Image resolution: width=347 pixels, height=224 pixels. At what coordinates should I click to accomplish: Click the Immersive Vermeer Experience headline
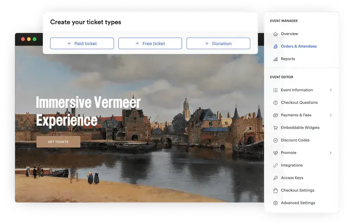(x=88, y=111)
